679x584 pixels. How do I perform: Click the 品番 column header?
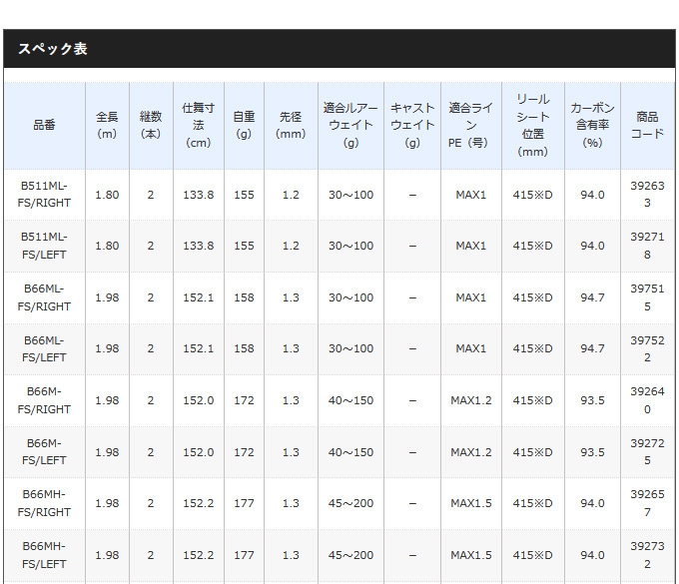pos(44,126)
